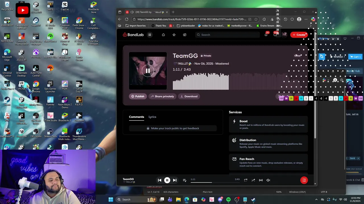Pause playback in the bottom player bar
The width and height of the screenshot is (364, 204).
pyautogui.click(x=167, y=180)
